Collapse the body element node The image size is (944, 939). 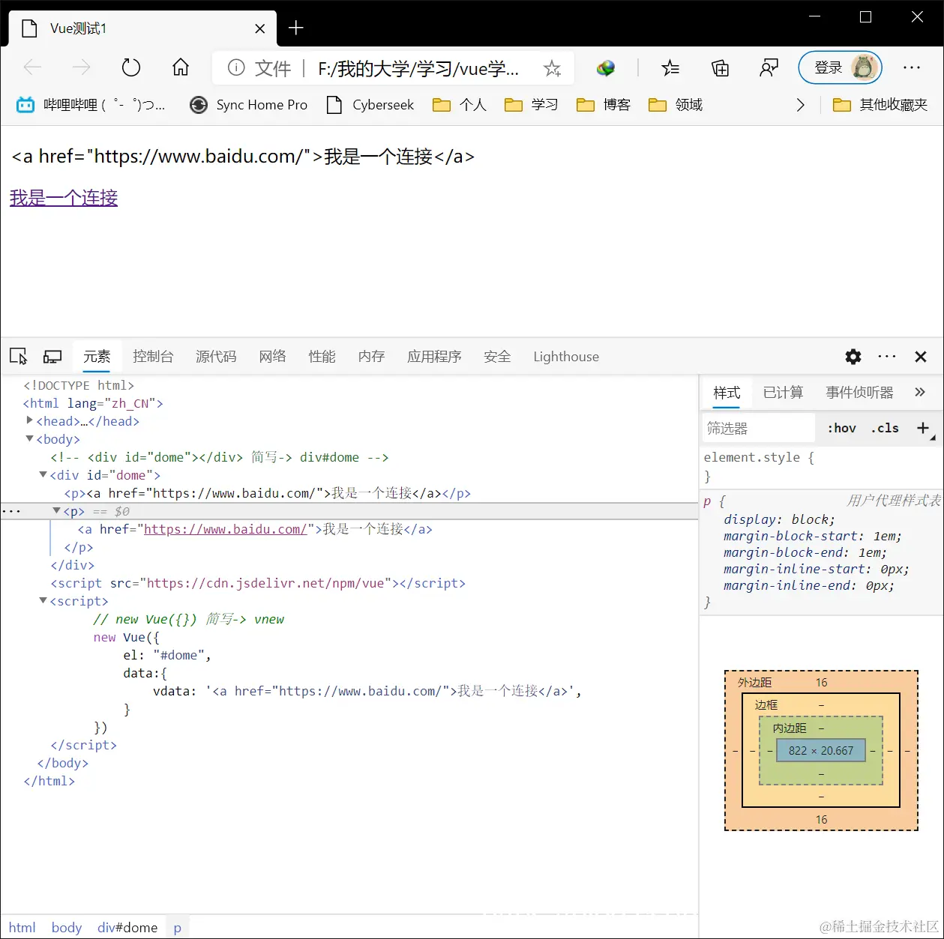[30, 438]
